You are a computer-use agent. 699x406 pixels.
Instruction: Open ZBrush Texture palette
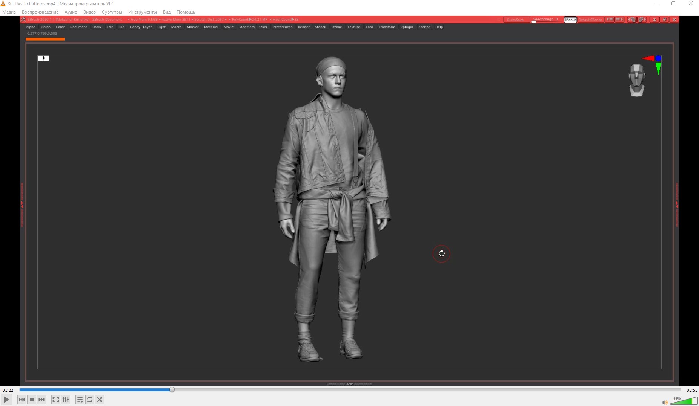(x=353, y=27)
